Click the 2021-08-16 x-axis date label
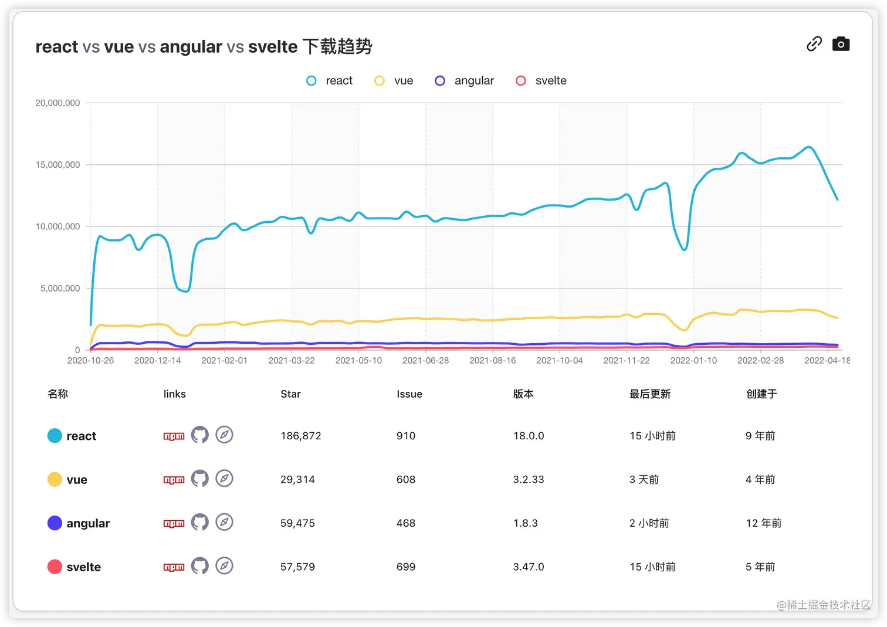Image resolution: width=887 pixels, height=627 pixels. [492, 361]
